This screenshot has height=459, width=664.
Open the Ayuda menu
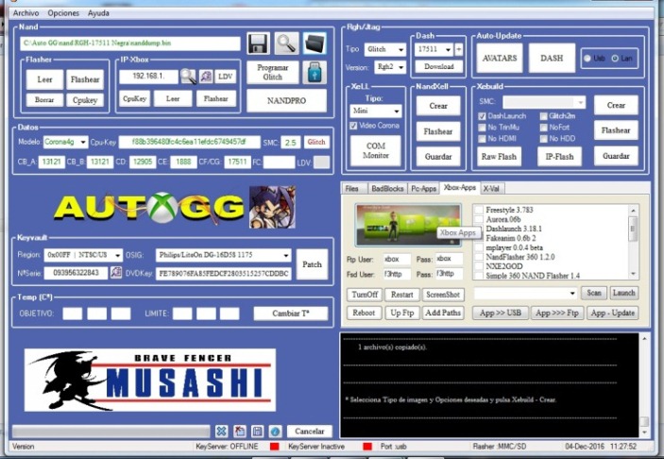point(98,13)
